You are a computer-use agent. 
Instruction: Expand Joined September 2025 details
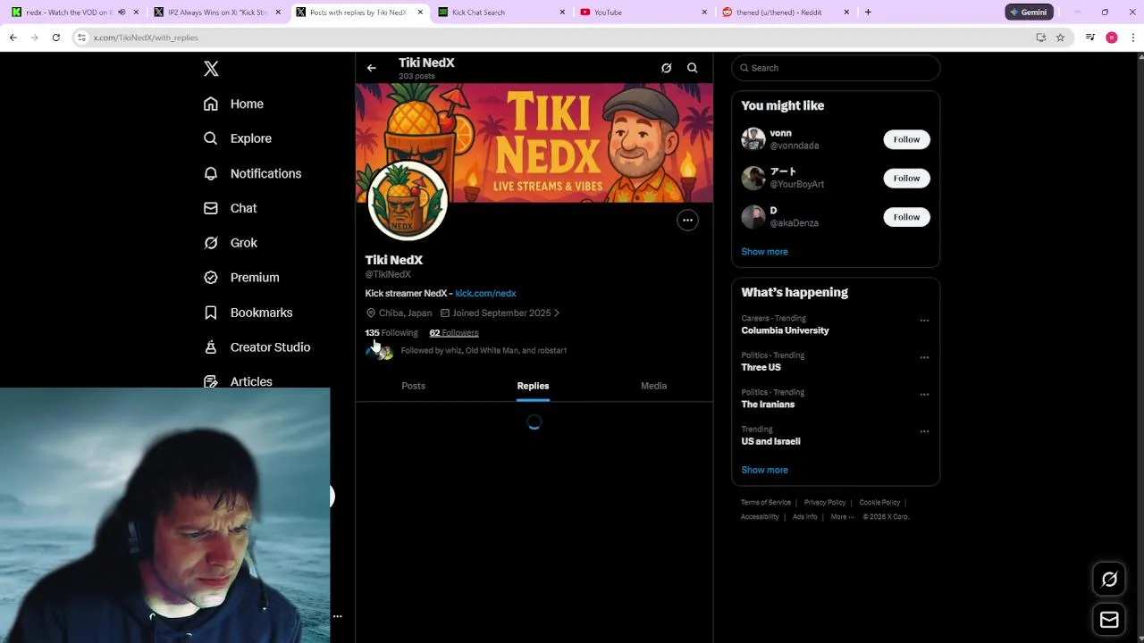[500, 313]
